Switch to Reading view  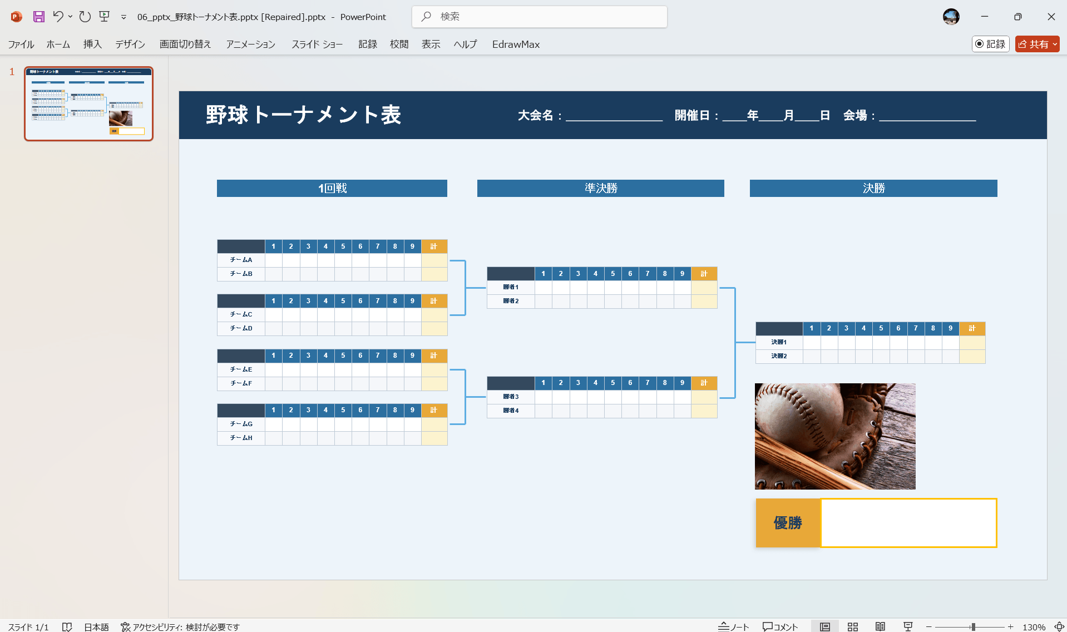pyautogui.click(x=880, y=626)
